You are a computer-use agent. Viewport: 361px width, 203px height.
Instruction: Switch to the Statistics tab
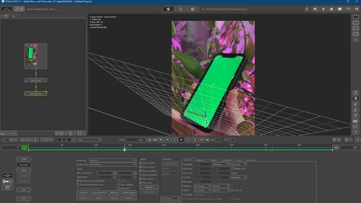tap(201, 160)
